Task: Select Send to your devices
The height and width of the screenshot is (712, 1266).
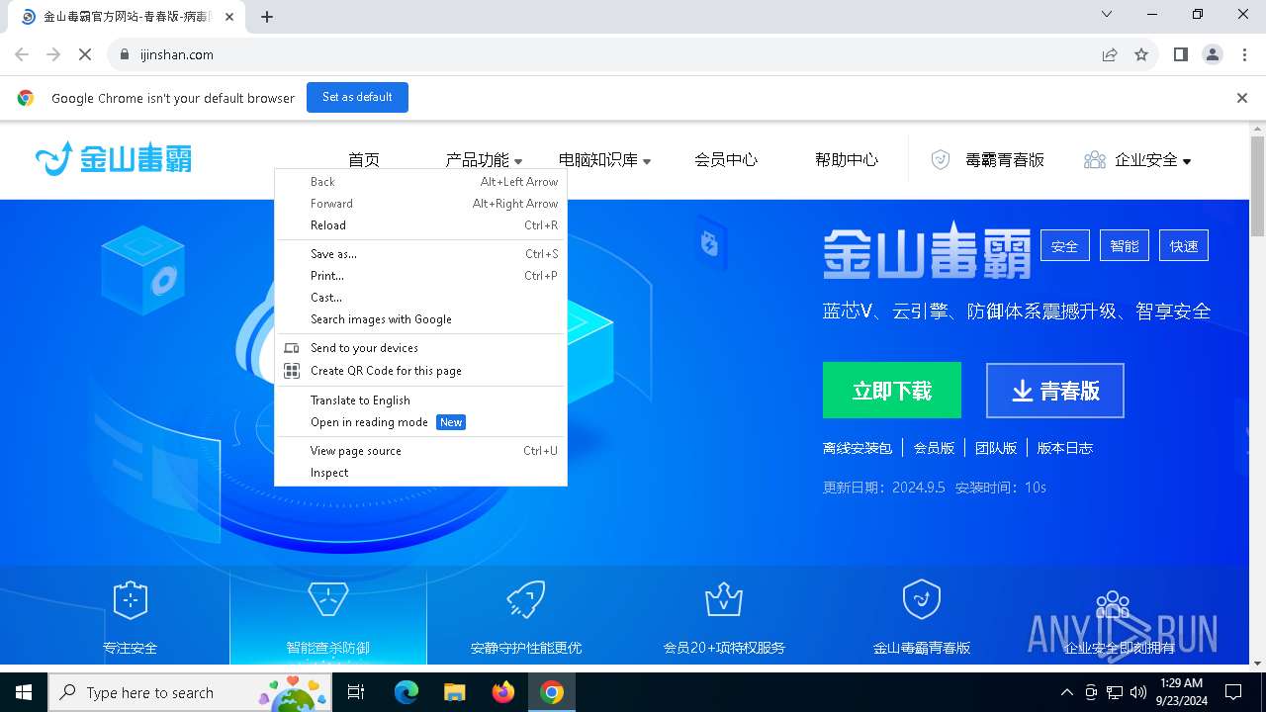Action: tap(420, 348)
